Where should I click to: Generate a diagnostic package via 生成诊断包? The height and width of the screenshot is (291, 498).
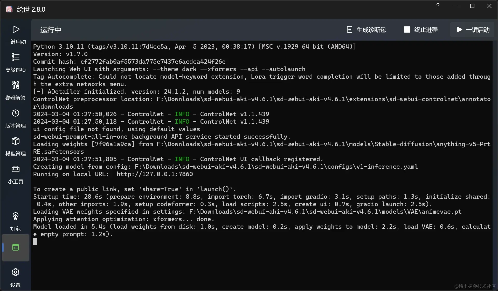point(371,29)
